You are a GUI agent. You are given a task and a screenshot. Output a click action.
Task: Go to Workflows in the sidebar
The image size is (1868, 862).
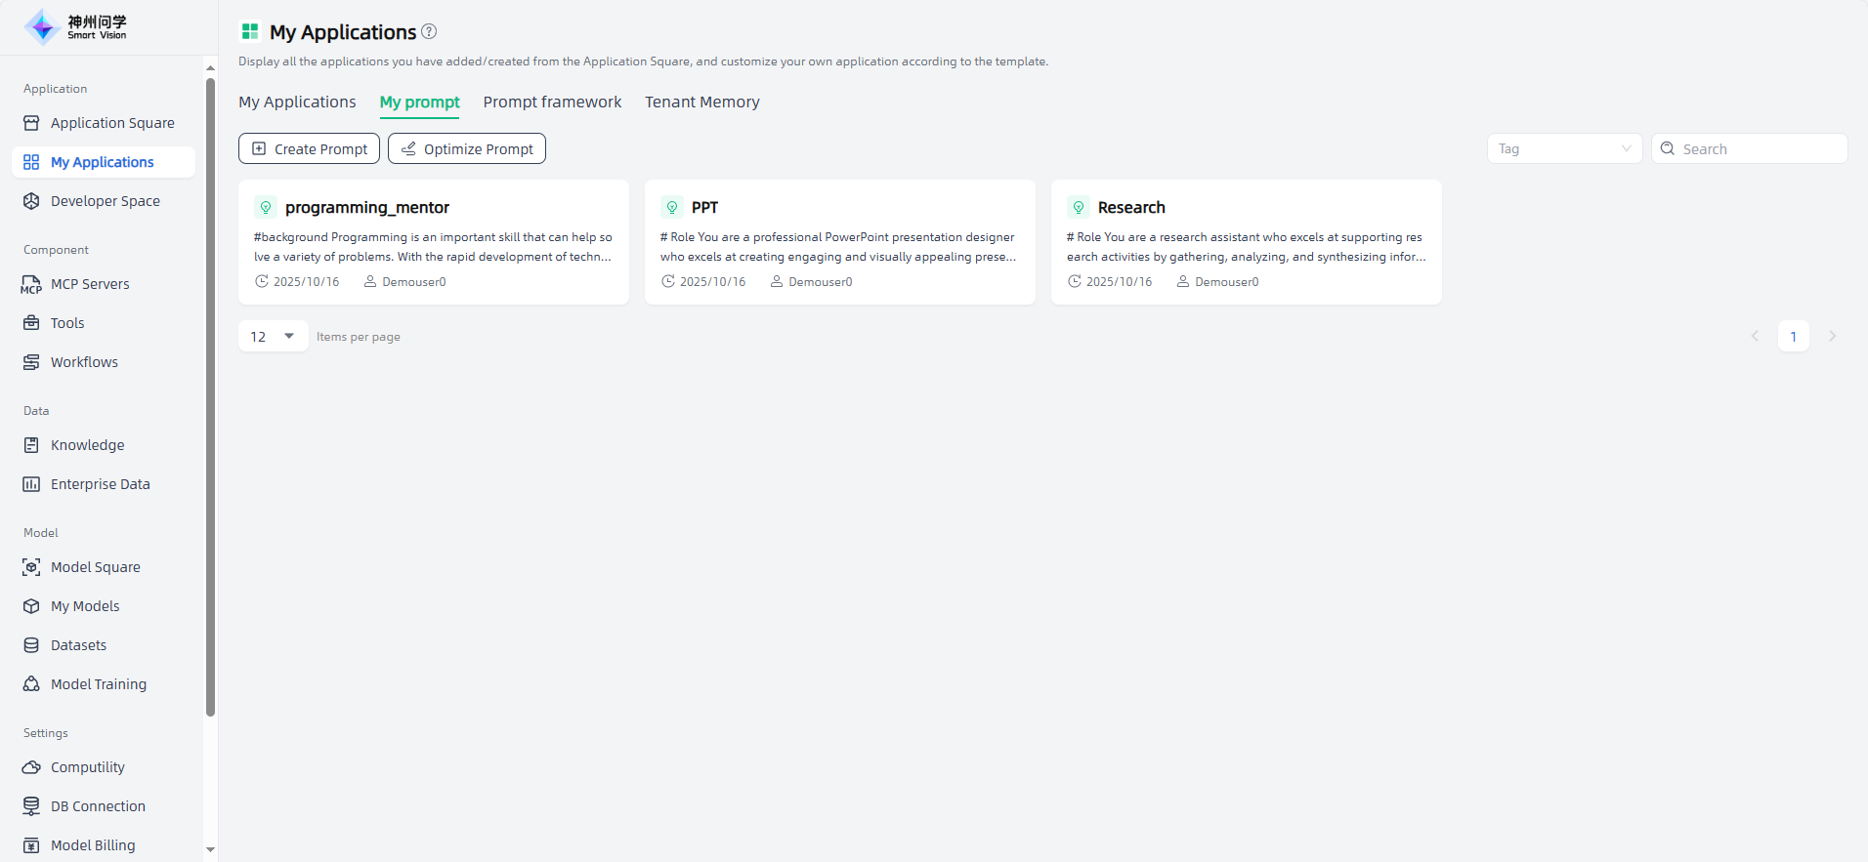click(84, 362)
